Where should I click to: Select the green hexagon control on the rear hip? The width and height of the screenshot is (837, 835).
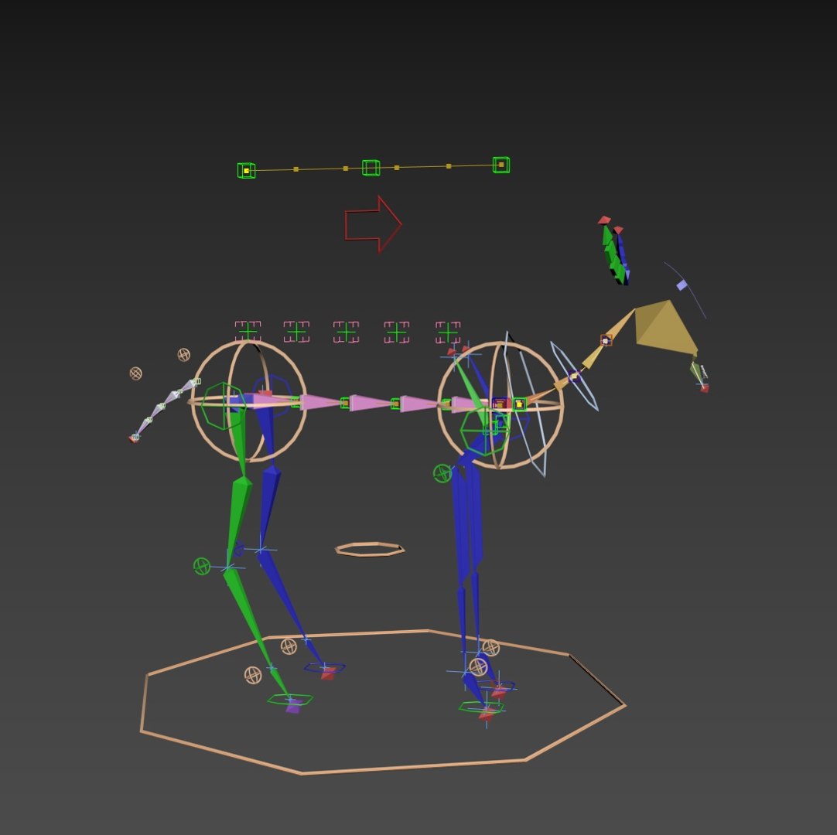pos(224,405)
